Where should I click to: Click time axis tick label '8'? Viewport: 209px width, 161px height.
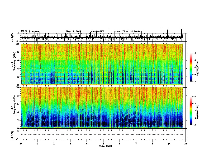[x=153, y=143]
